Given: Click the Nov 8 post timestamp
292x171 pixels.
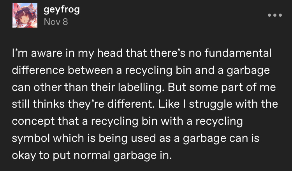Looking at the screenshot, I should 56,22.
